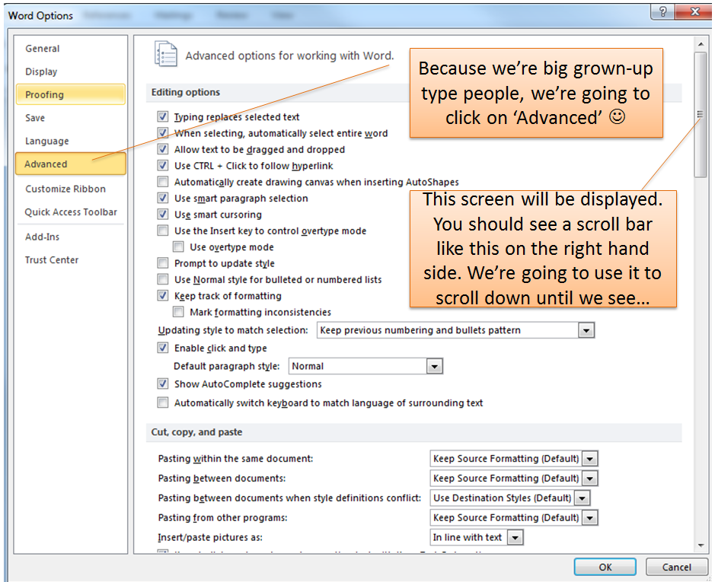The image size is (715, 582).
Task: Open the Customize Ribbon section
Action: 70,189
